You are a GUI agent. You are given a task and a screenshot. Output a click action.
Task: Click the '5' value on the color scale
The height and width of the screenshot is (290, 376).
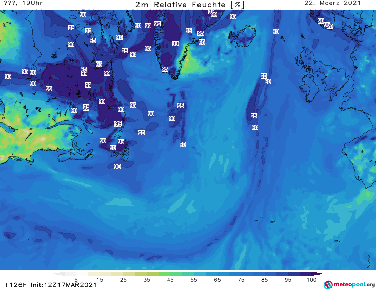tap(76, 279)
